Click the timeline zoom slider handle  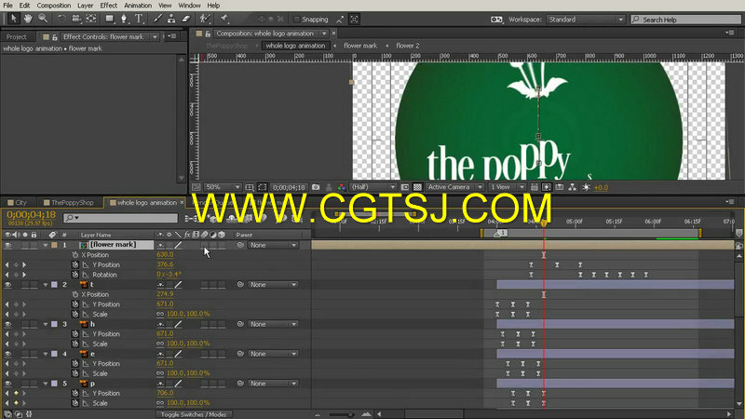click(x=350, y=414)
